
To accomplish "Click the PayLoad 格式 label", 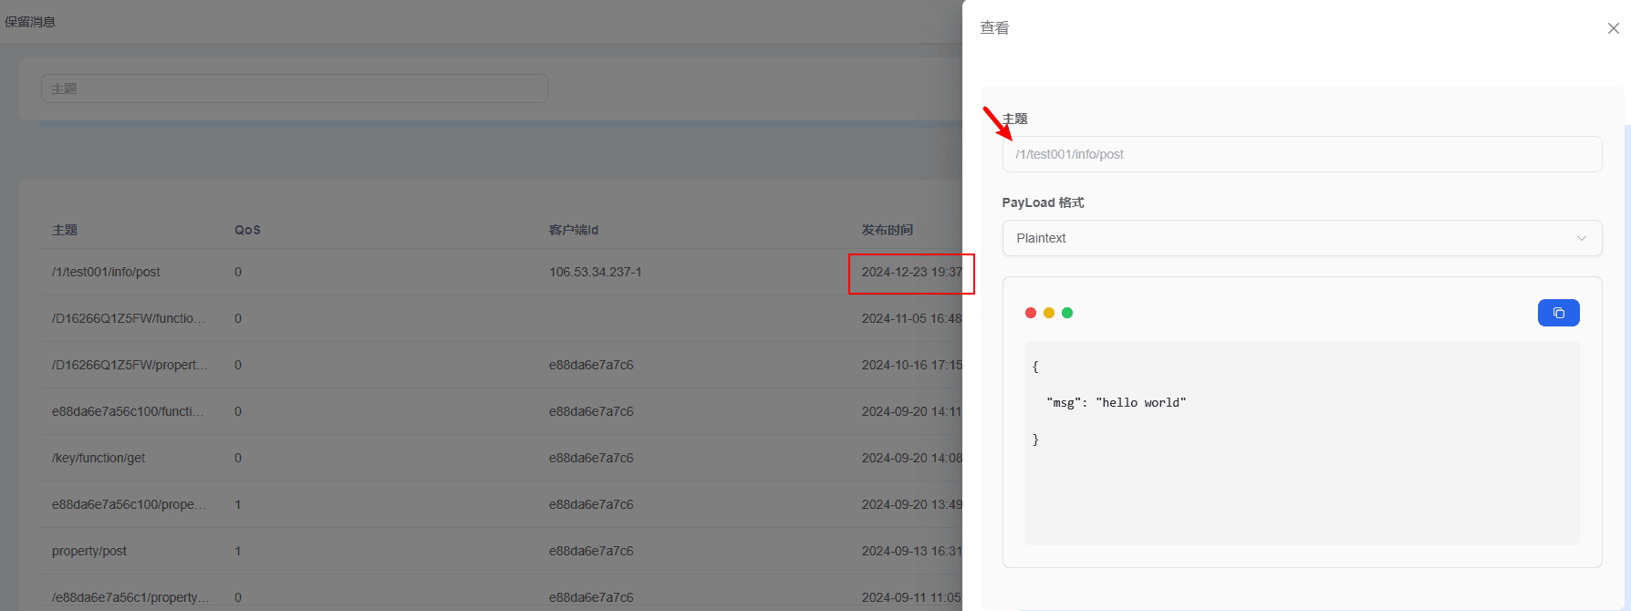I will [x=1043, y=202].
